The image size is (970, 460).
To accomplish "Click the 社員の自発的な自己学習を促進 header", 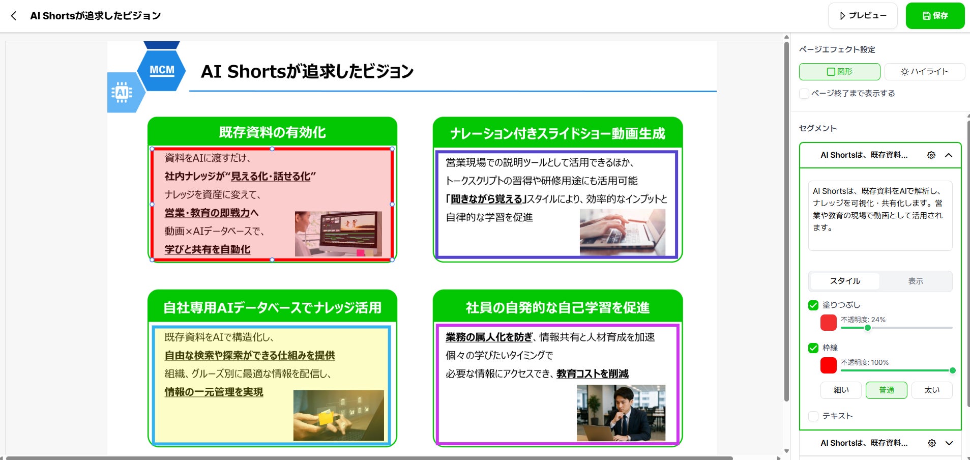I will [x=557, y=306].
